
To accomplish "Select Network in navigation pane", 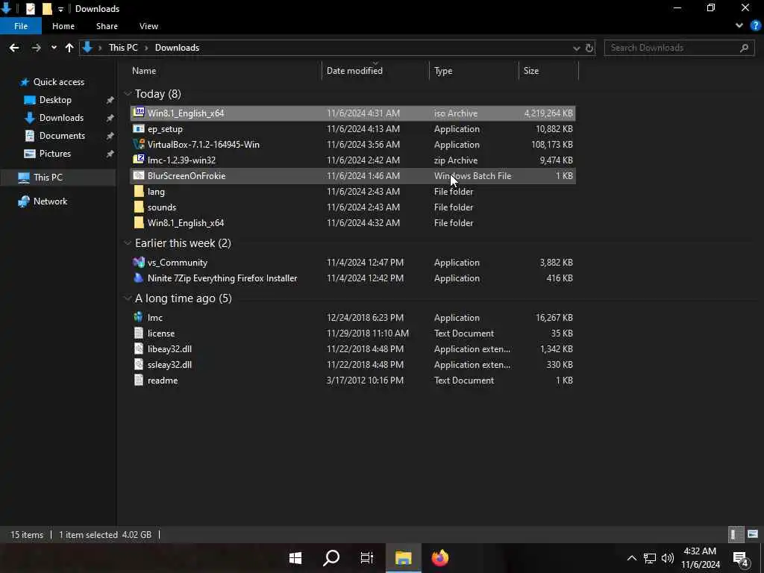I will [50, 201].
